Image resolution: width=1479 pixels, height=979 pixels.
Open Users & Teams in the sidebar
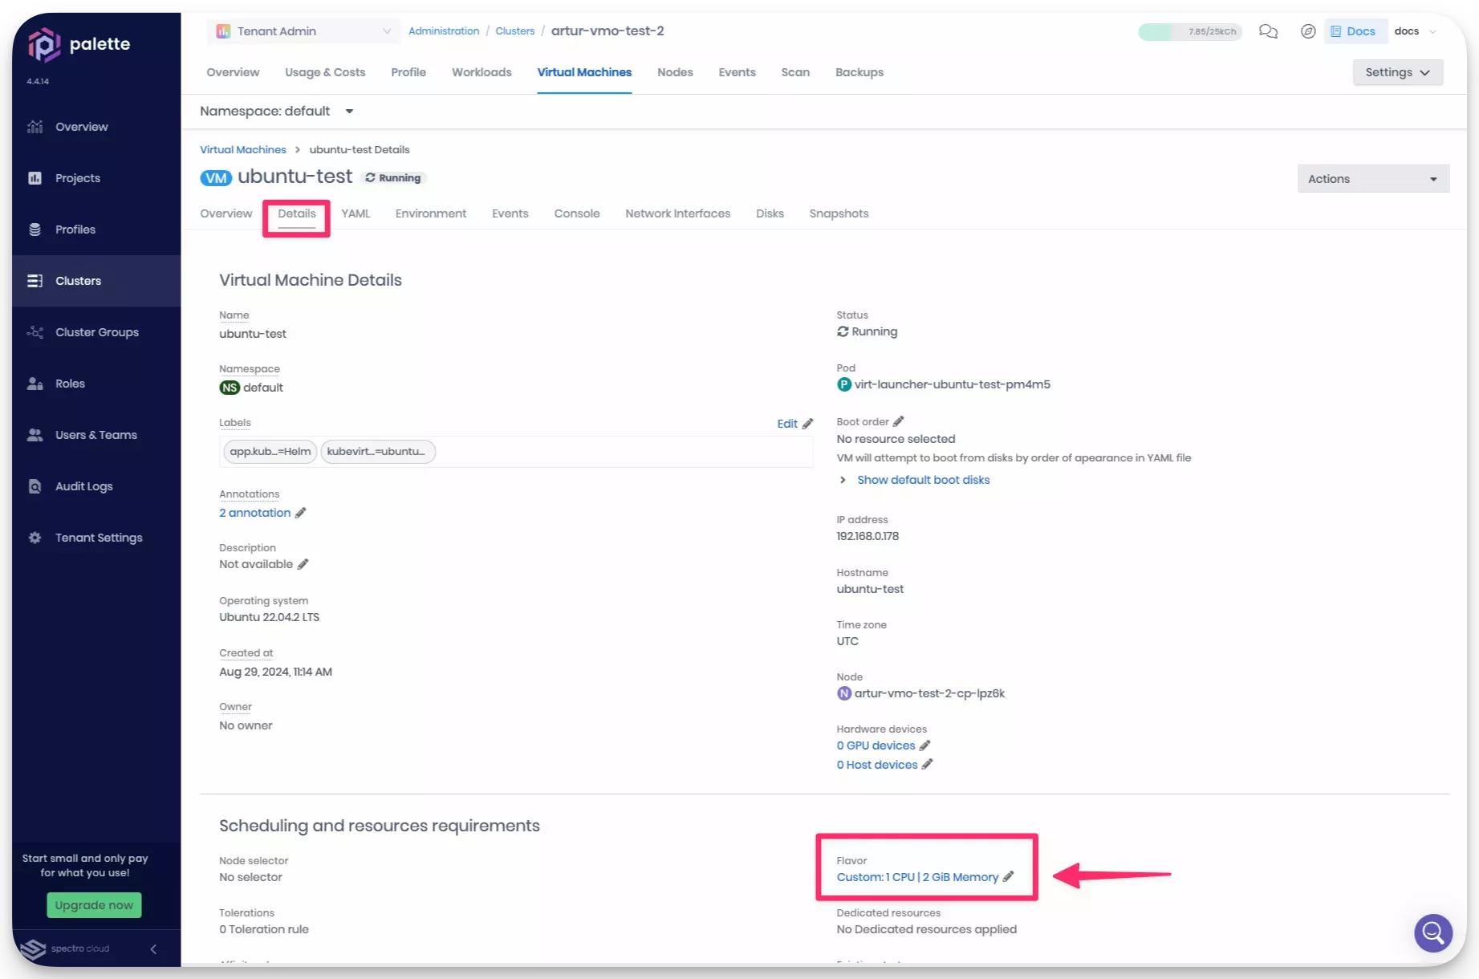click(96, 435)
